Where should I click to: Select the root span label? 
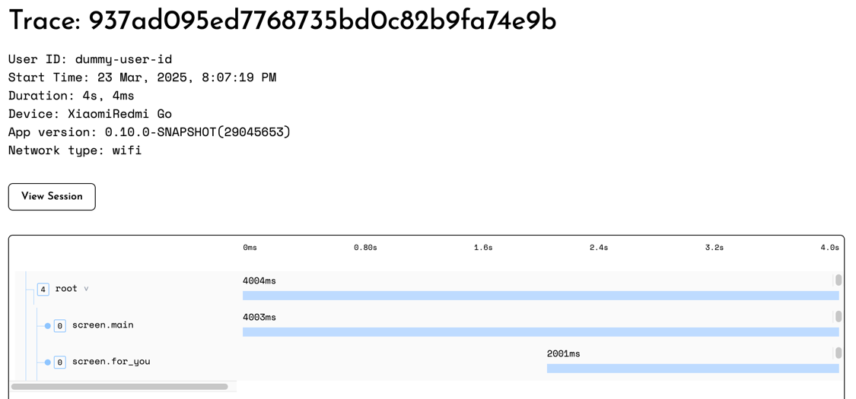click(66, 289)
